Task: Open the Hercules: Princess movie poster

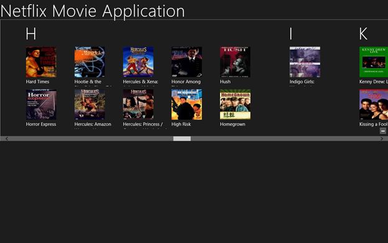Action: click(x=138, y=105)
